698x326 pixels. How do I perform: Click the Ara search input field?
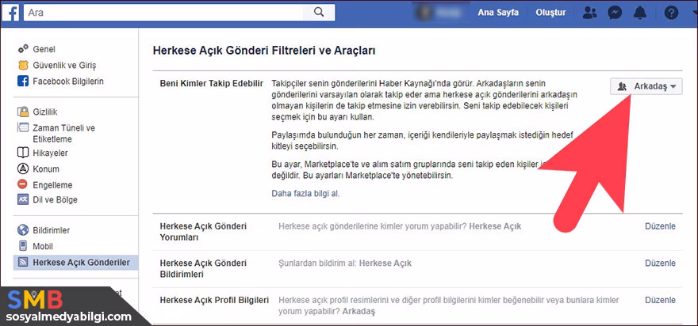coord(163,13)
